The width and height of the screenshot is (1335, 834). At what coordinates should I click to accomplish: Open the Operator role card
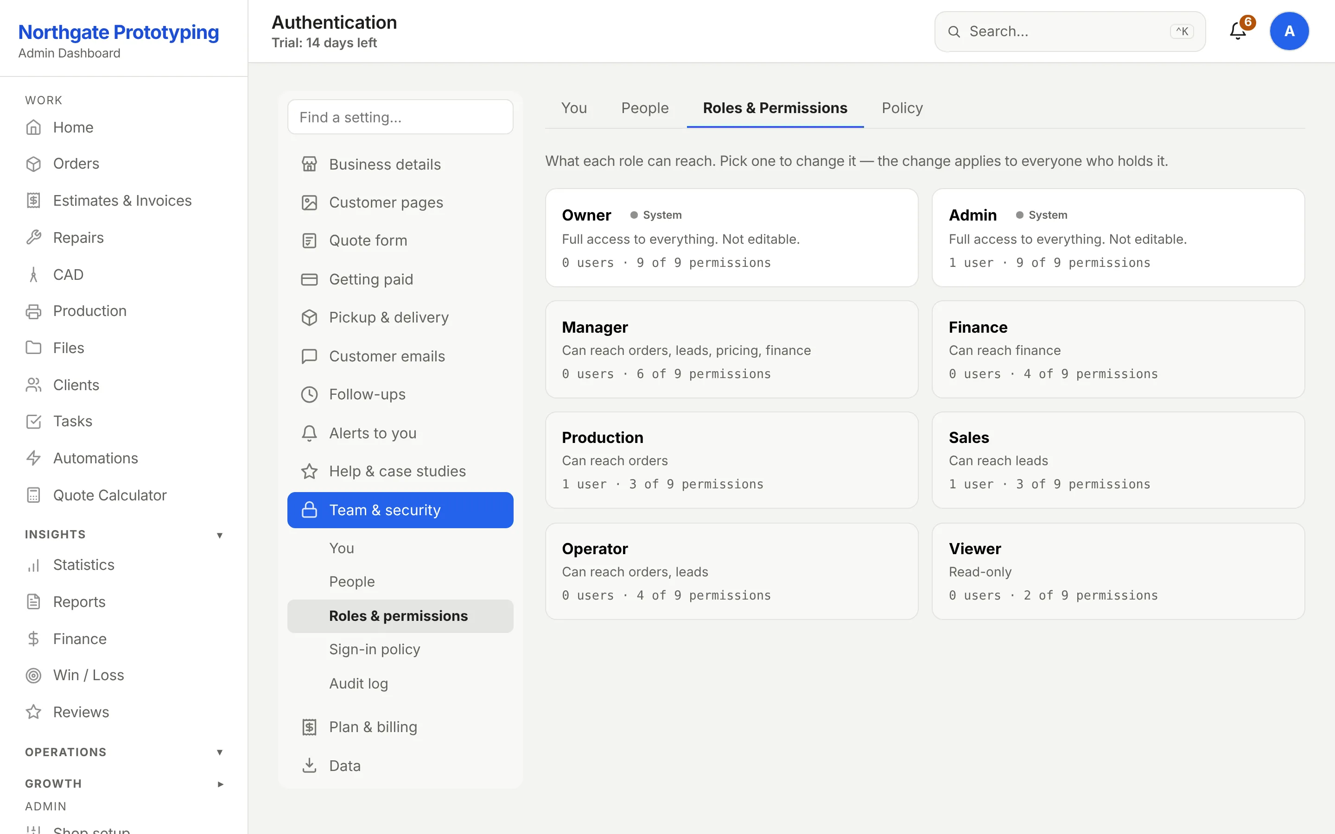[x=731, y=571]
